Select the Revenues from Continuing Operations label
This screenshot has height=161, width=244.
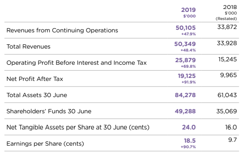coord(62,30)
